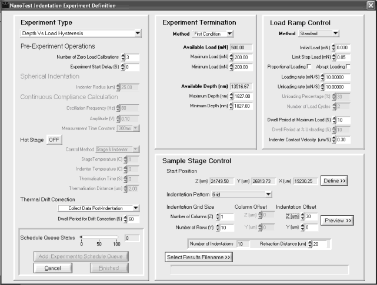377x285 pixels.
Task: Click the Number of Rows input field
Action: tap(226, 228)
